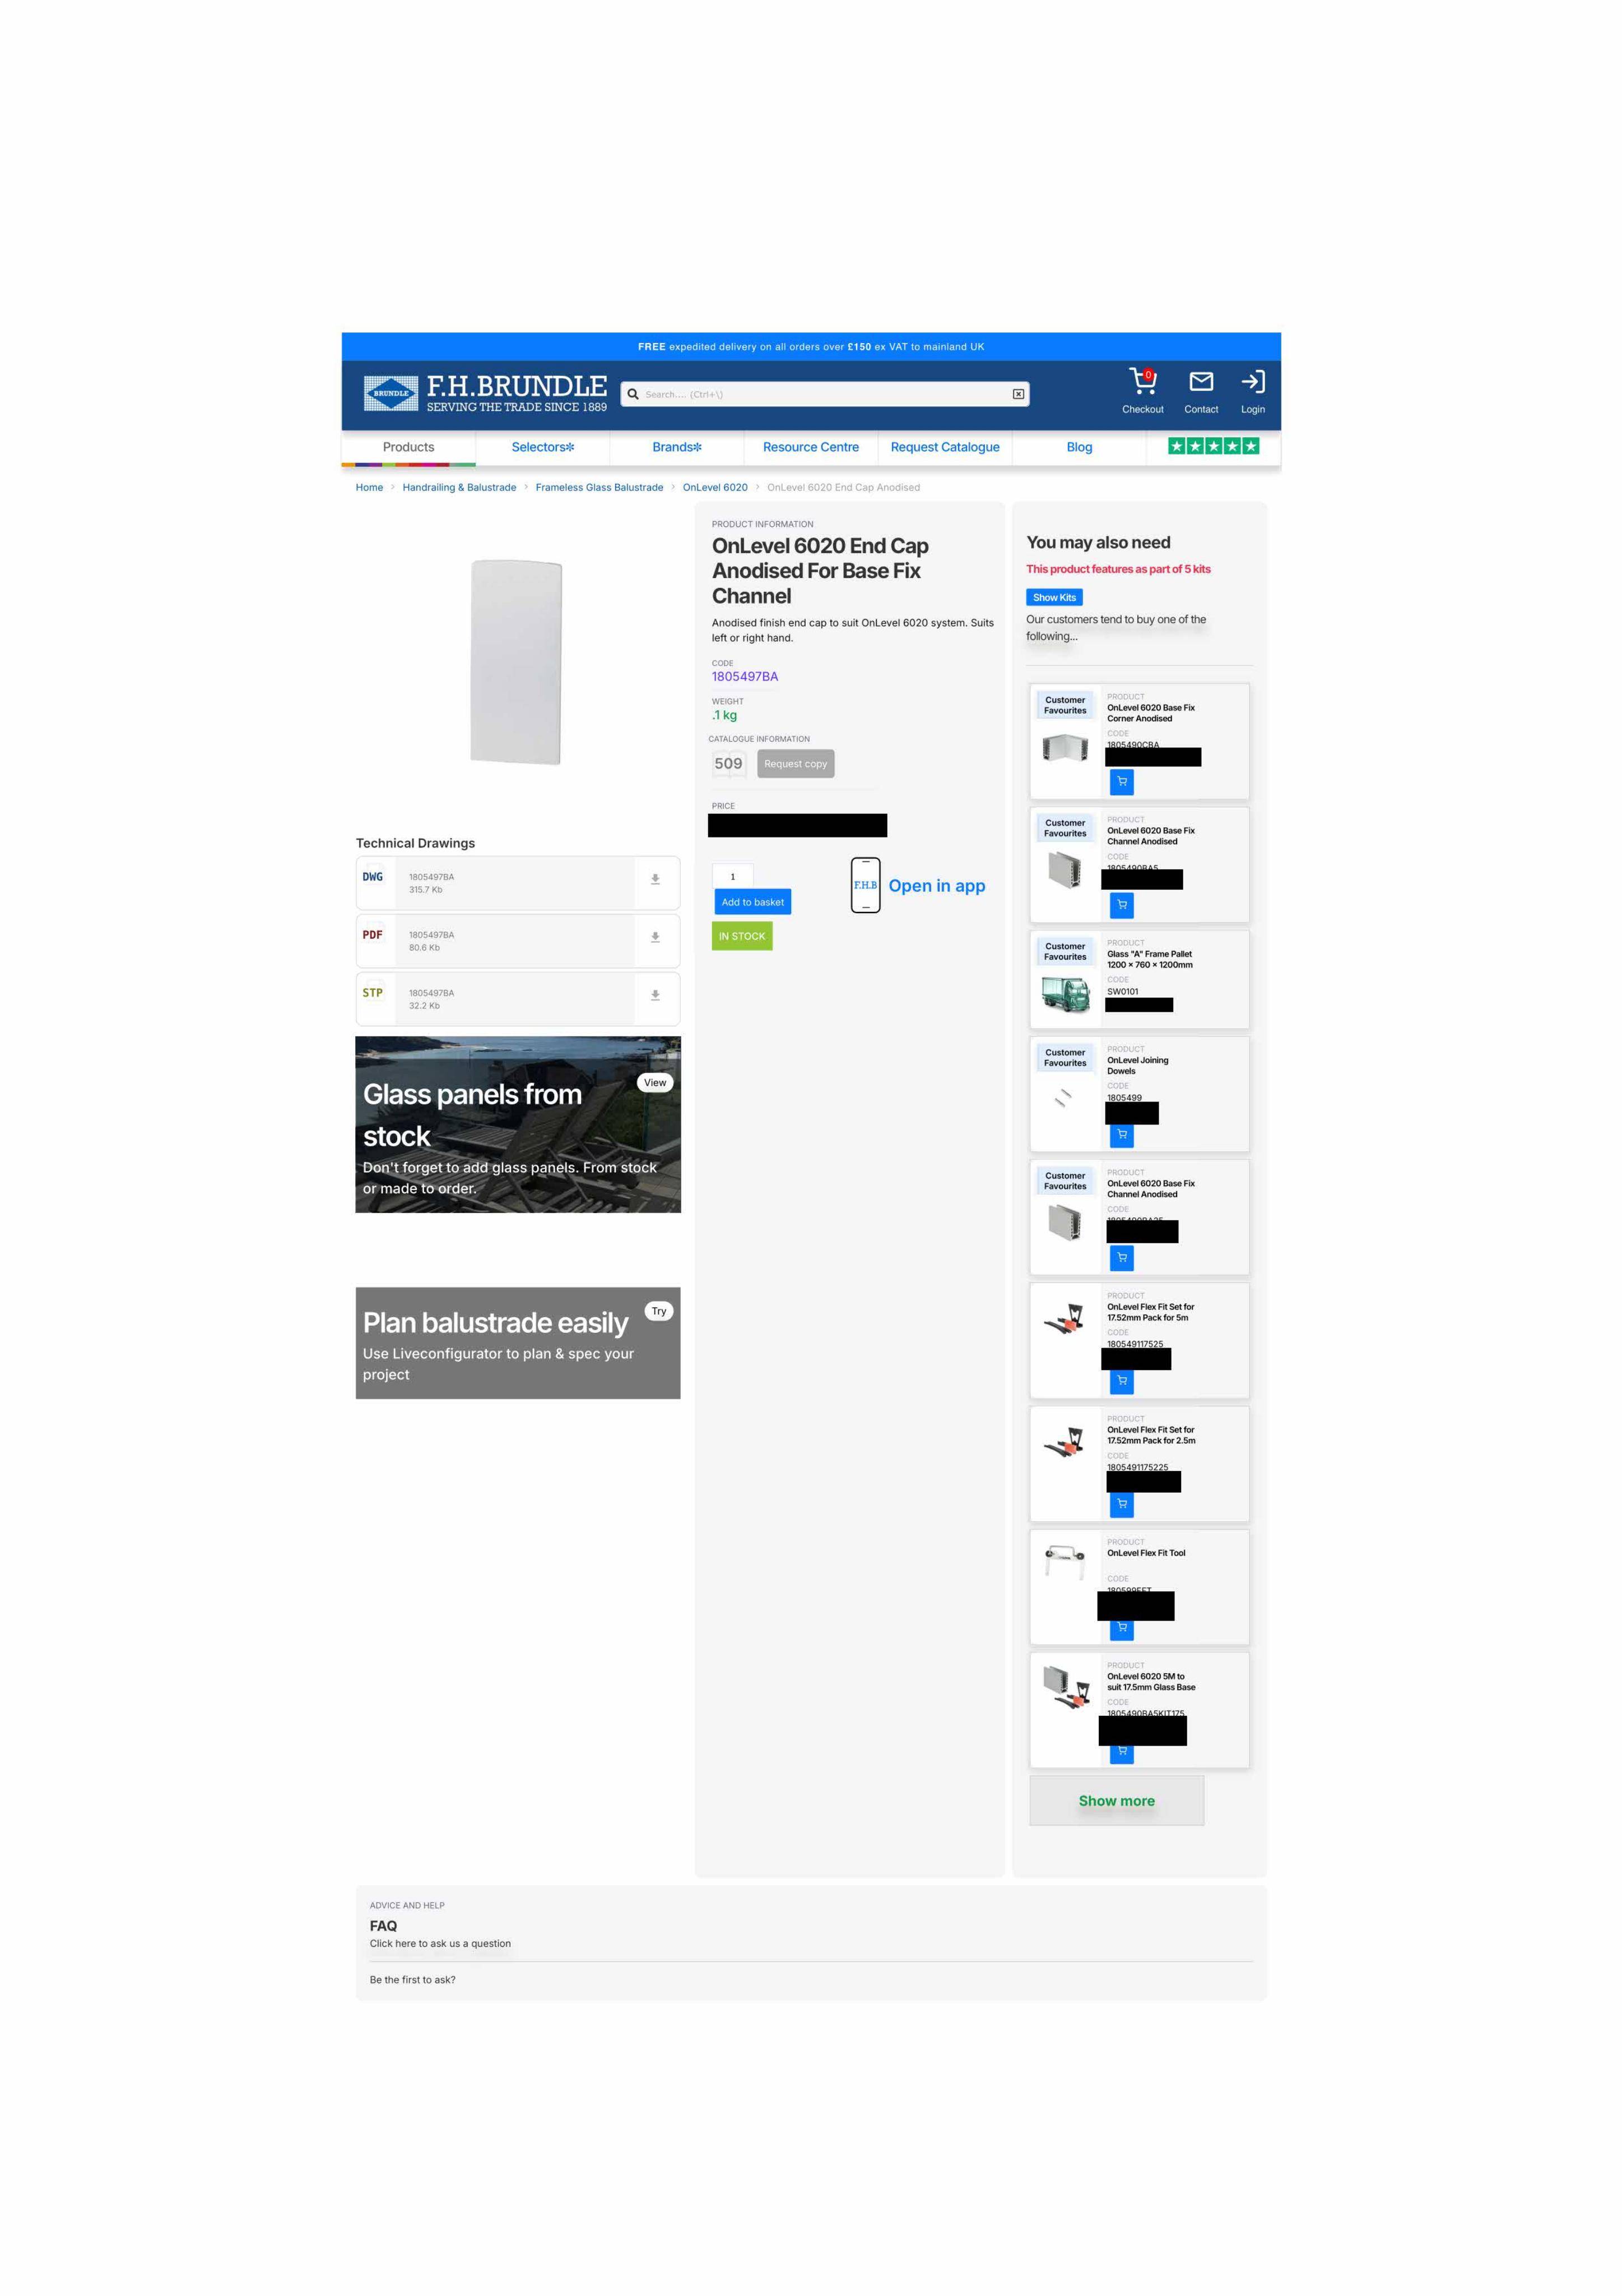Screen dimensions: 1622x2296
Task: Click Show Kits button
Action: [1054, 597]
